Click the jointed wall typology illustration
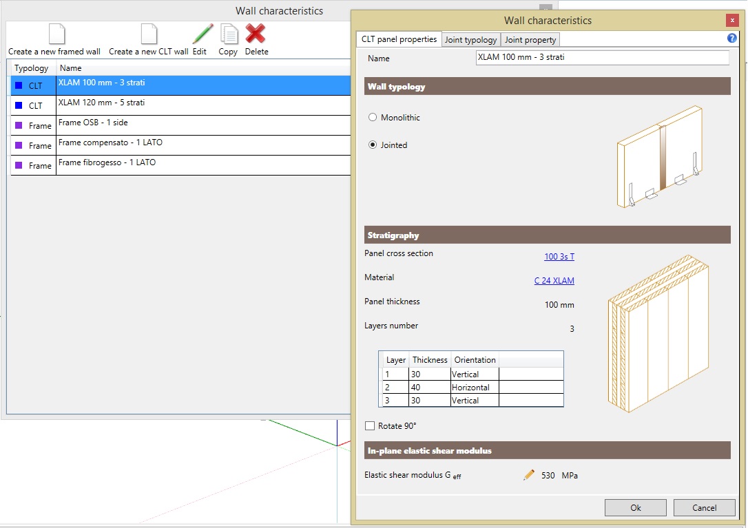Viewport: 748px width, 528px height. [x=660, y=156]
